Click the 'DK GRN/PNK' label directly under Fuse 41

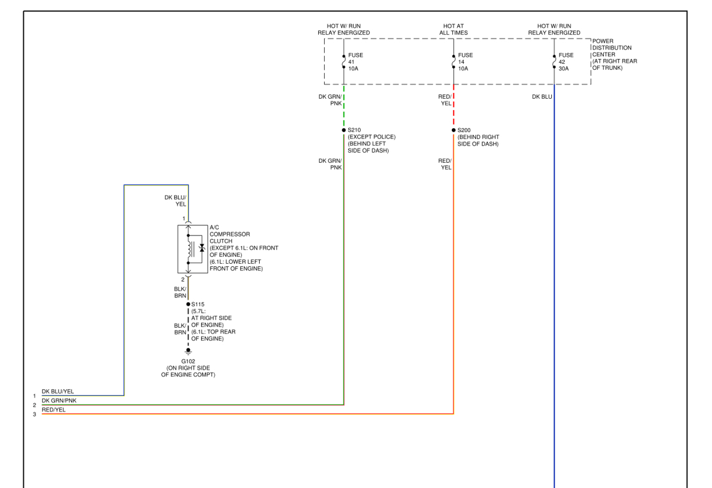pyautogui.click(x=330, y=100)
